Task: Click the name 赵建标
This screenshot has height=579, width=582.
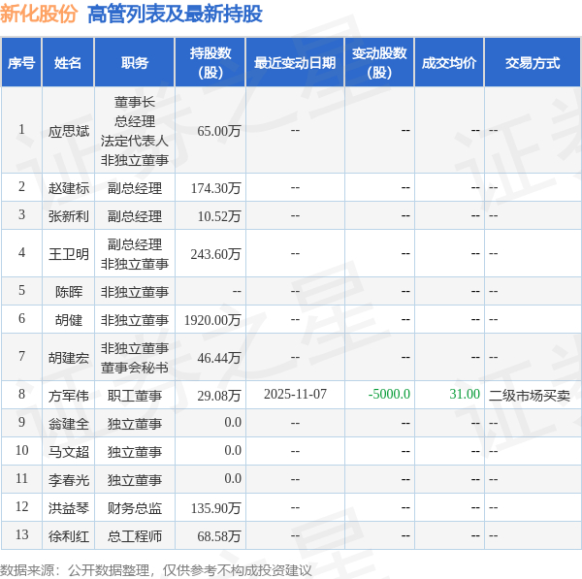Action: [69, 188]
